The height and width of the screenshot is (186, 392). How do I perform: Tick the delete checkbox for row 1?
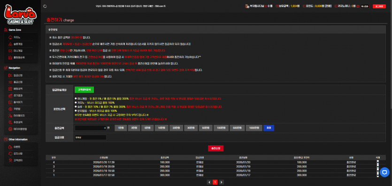(x=378, y=175)
